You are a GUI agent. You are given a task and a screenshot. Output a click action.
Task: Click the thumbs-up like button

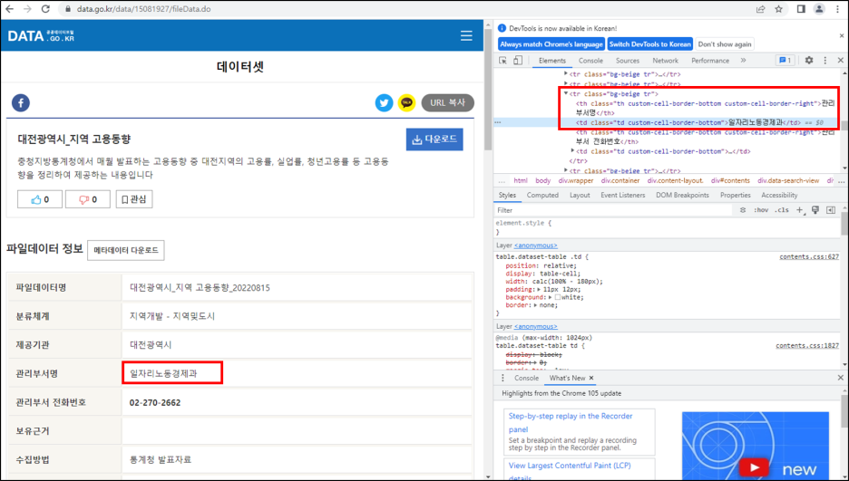(x=40, y=199)
